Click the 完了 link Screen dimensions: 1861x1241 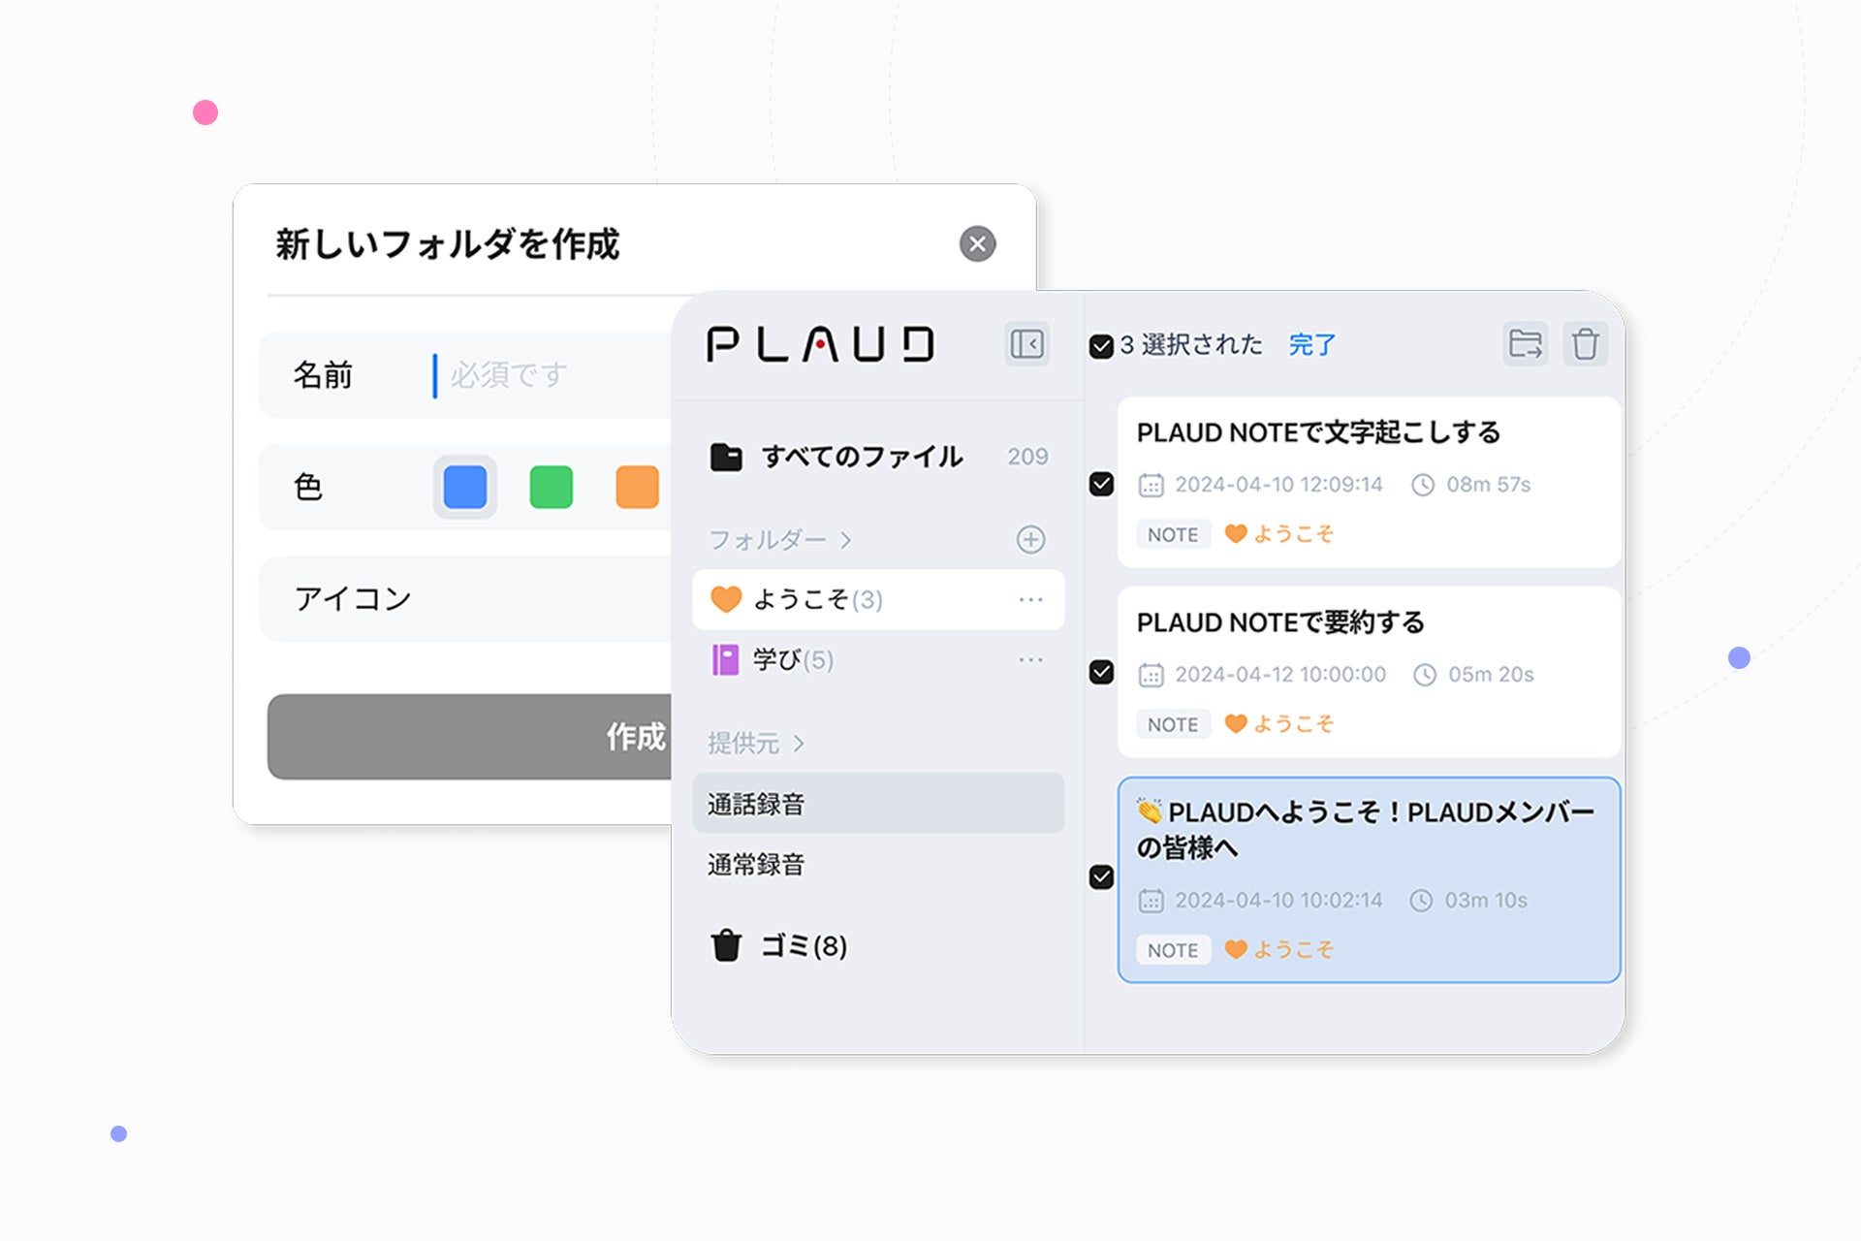(x=1311, y=345)
